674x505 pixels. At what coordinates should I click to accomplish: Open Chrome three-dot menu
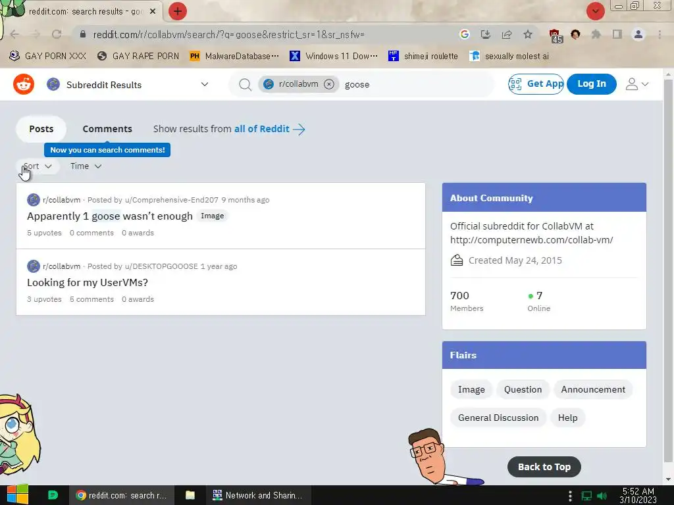pos(660,34)
